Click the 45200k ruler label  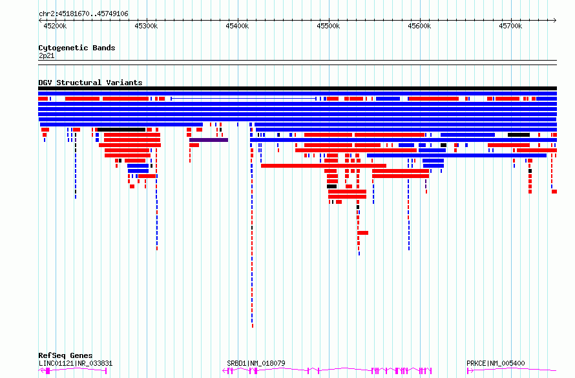pyautogui.click(x=55, y=26)
